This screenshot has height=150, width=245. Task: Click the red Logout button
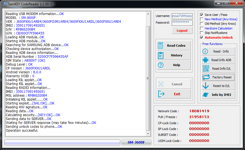pos(182,31)
